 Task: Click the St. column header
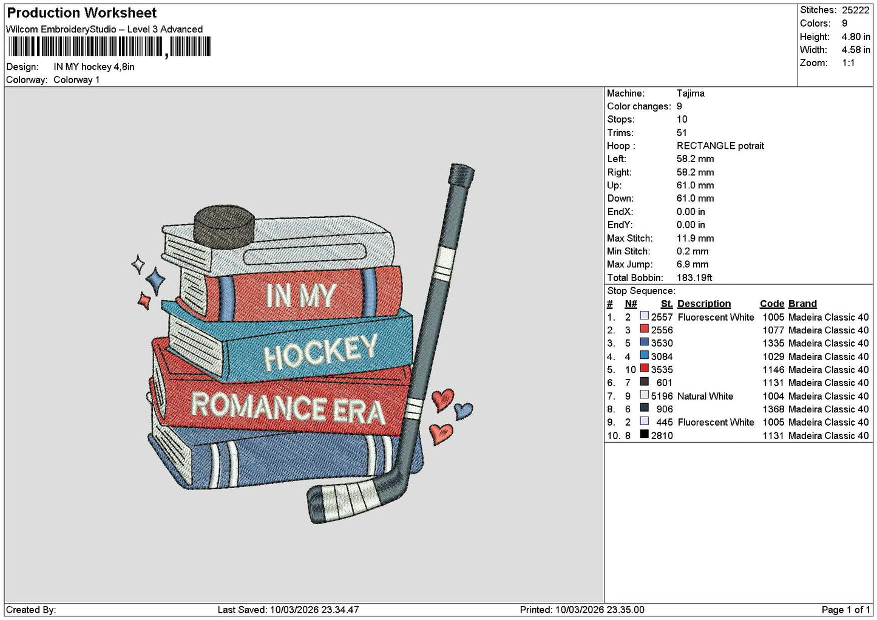click(x=666, y=304)
